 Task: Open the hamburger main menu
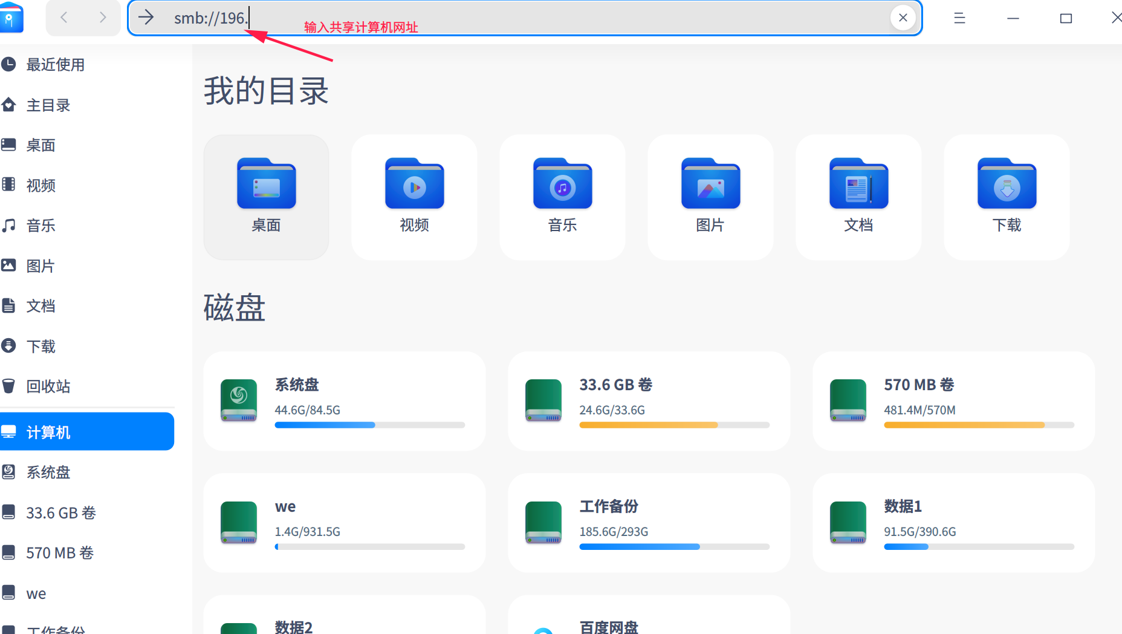click(959, 18)
